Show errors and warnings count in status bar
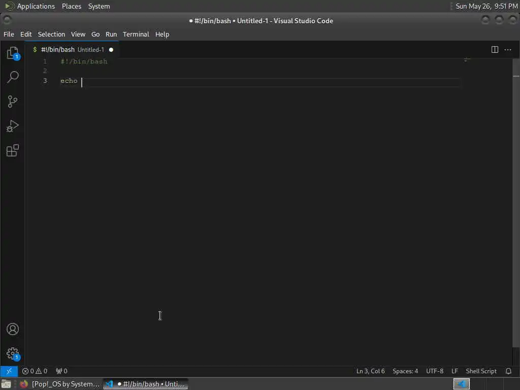 (35, 371)
